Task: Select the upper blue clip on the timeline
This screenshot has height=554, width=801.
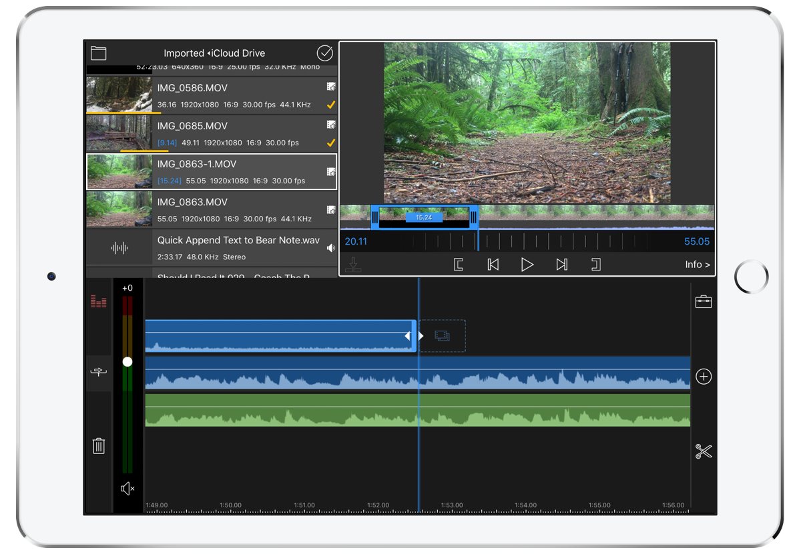Action: 280,336
